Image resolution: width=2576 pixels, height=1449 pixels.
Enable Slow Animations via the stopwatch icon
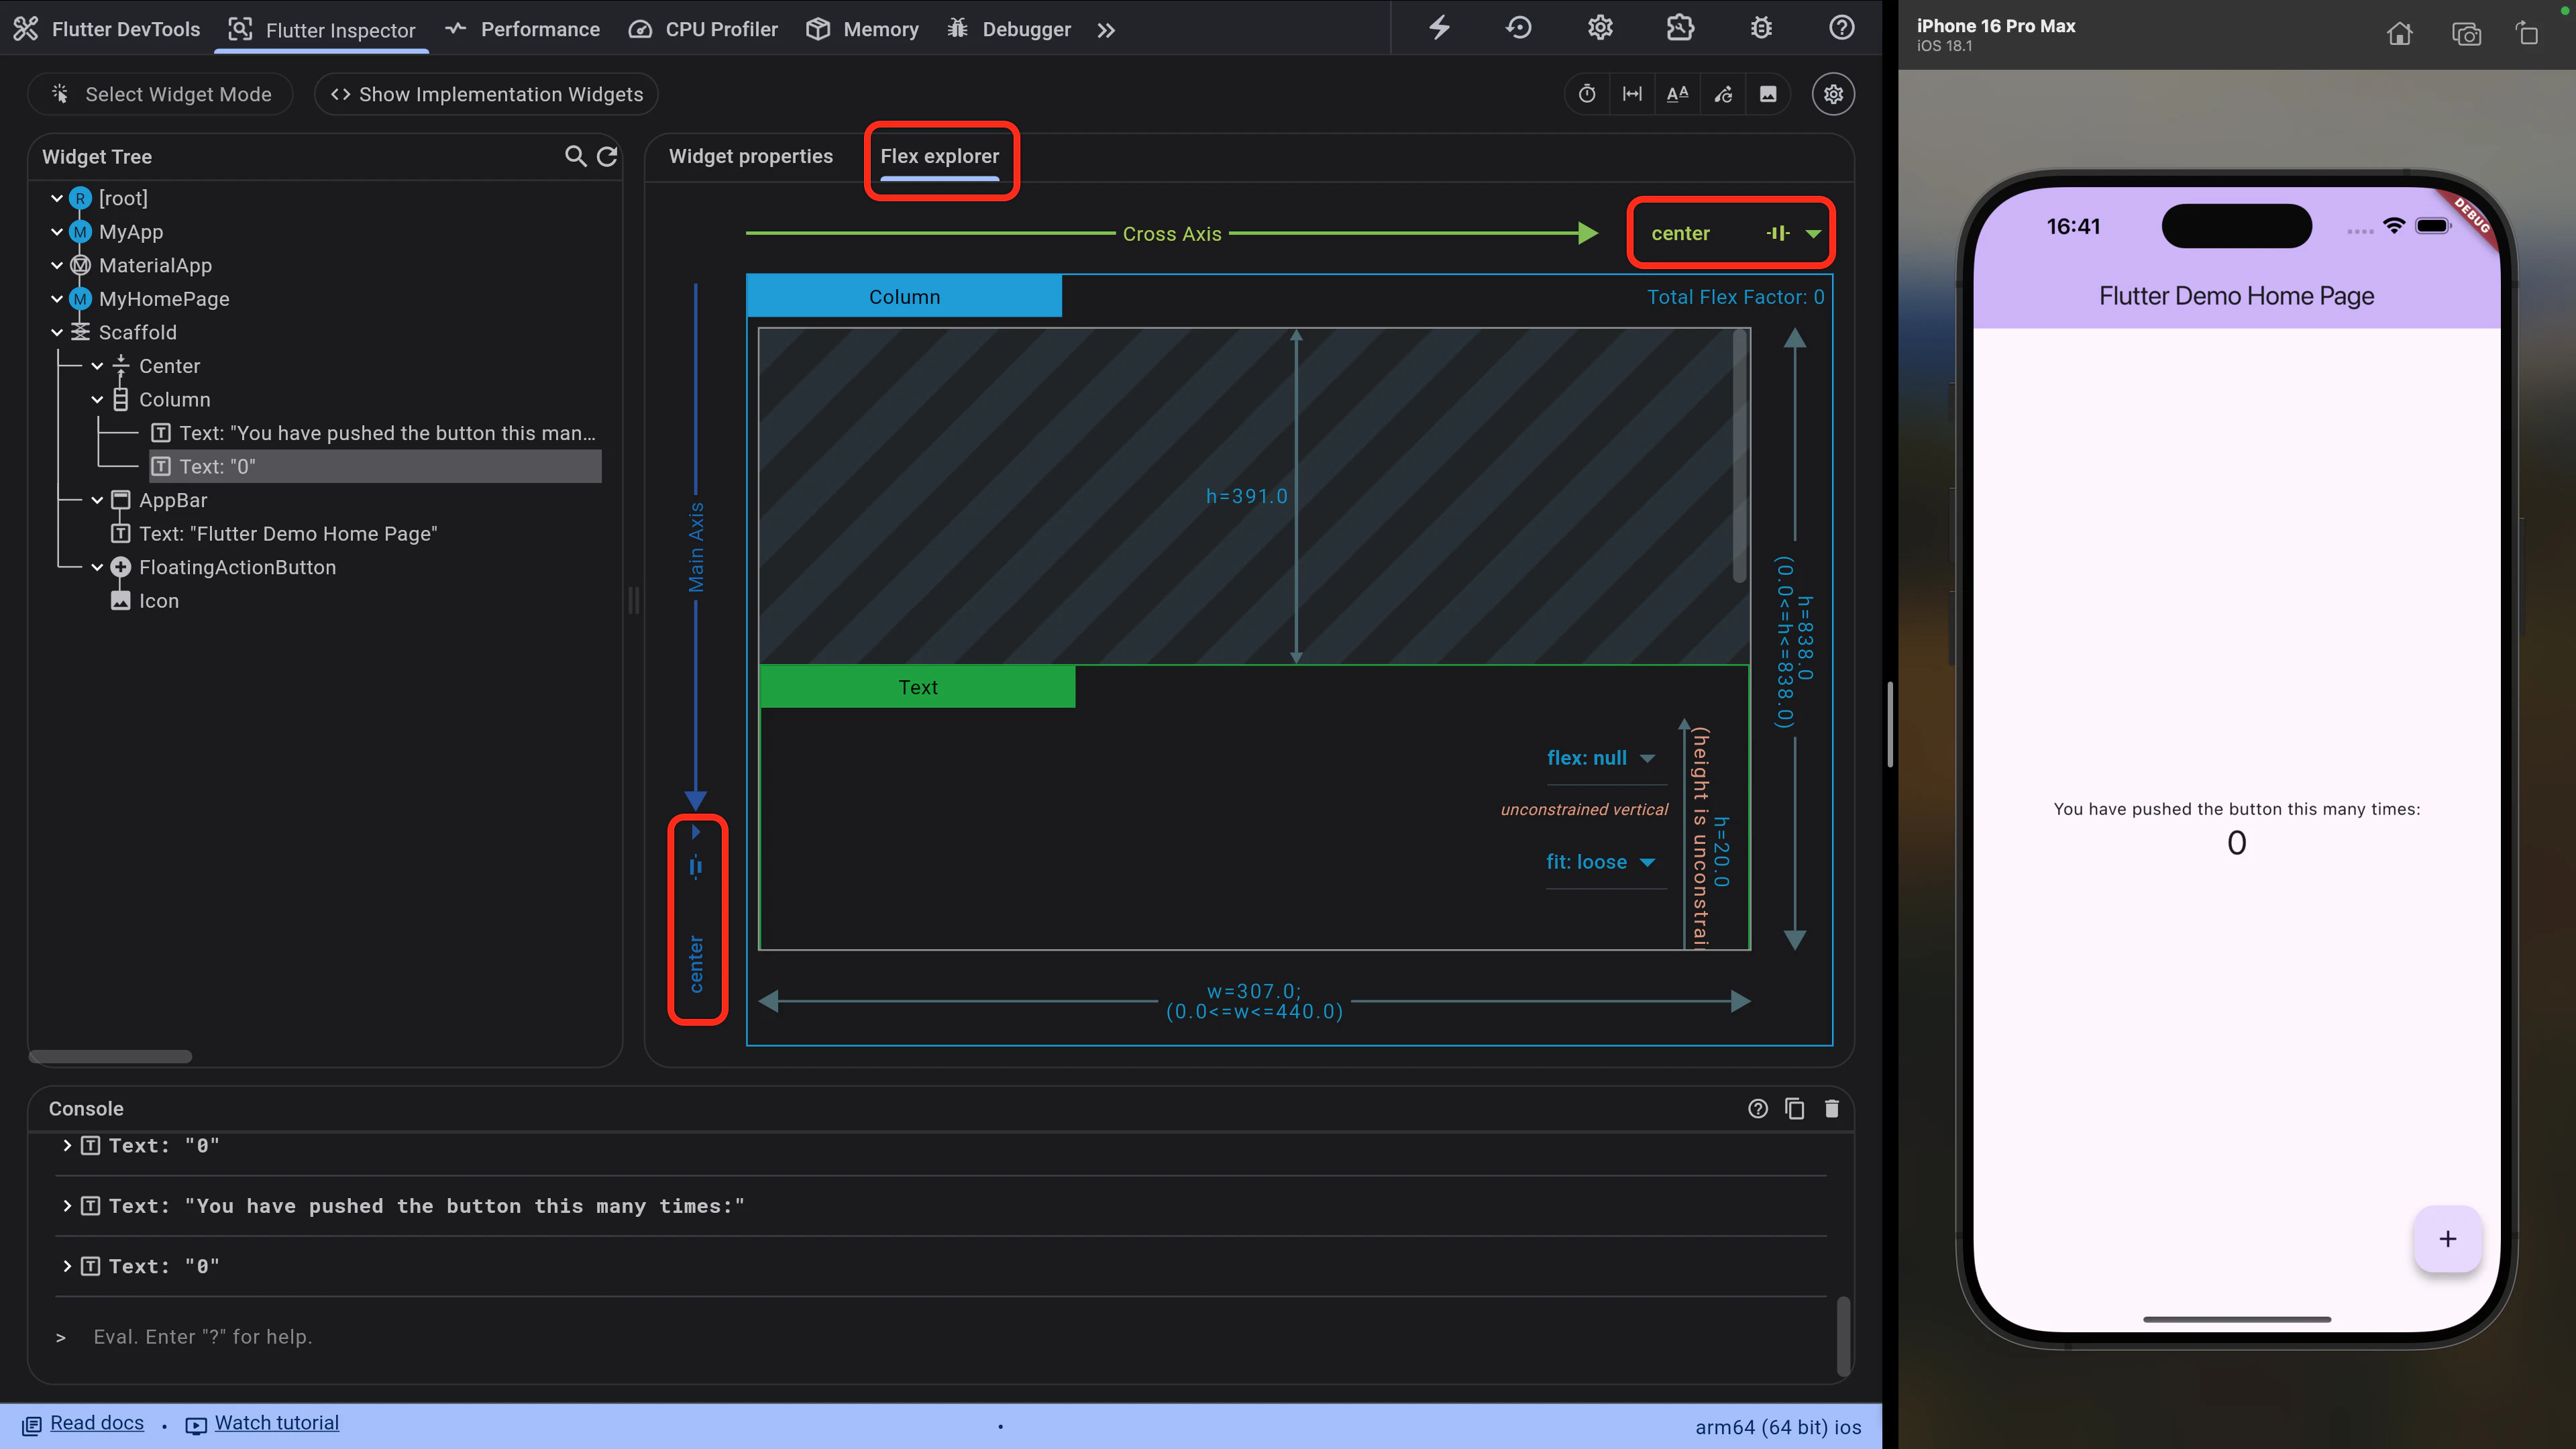[x=1587, y=93]
